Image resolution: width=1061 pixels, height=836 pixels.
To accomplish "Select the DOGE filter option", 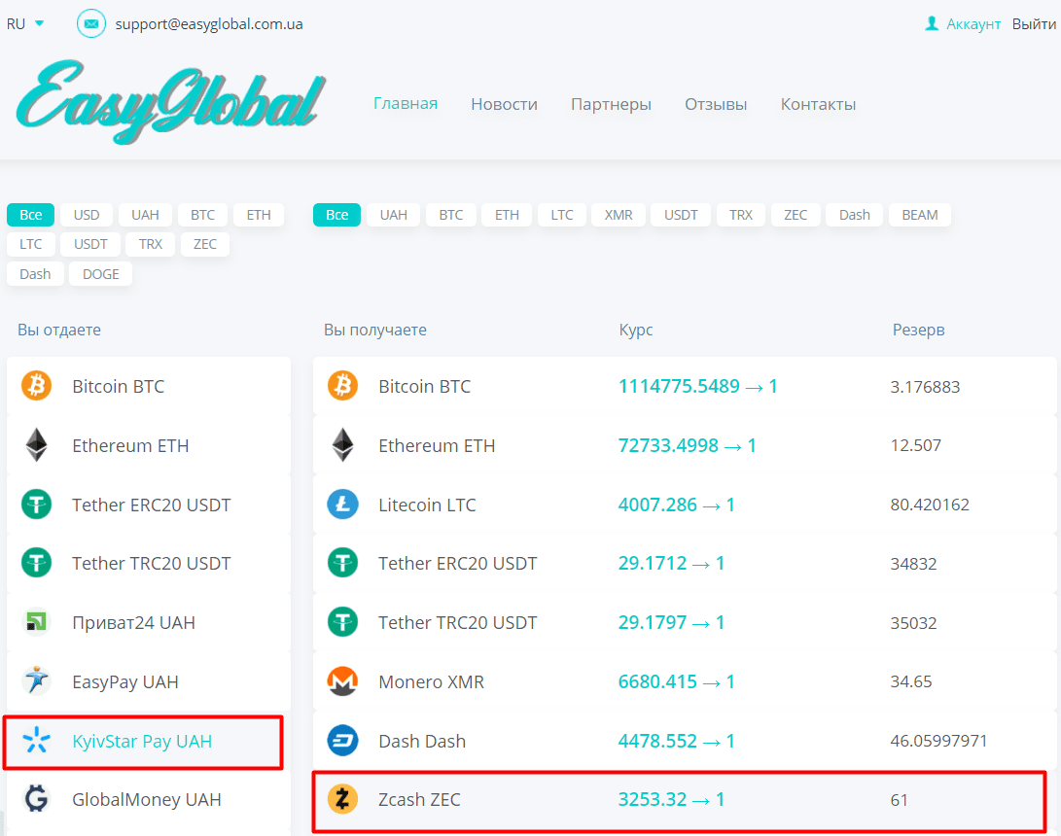I will [100, 273].
